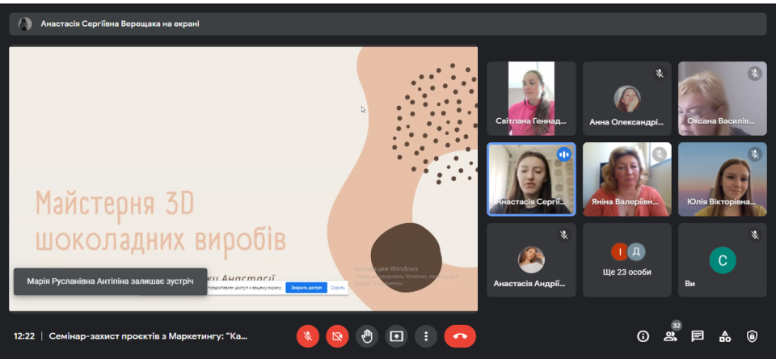Image resolution: width=776 pixels, height=359 pixels.
Task: Start presenting with the share-screen icon
Action: click(x=396, y=336)
